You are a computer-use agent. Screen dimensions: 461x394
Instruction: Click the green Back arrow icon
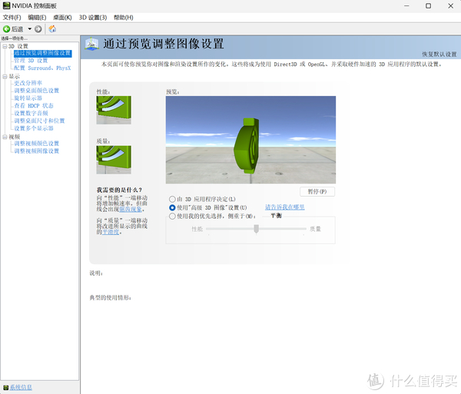click(6, 29)
